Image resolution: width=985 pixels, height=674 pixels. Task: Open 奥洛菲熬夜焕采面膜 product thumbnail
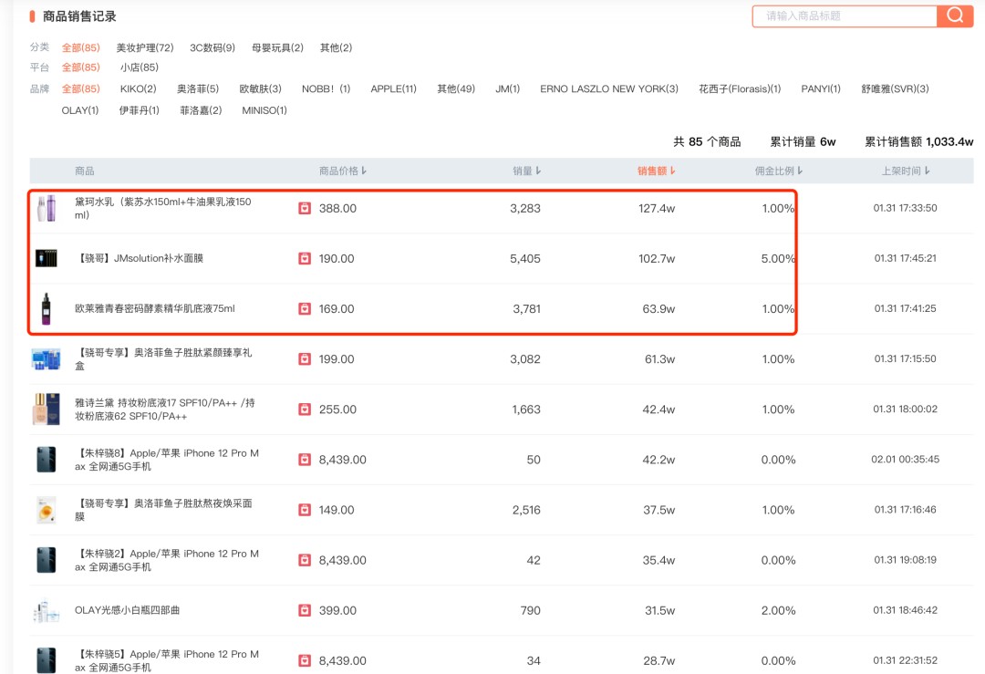(x=47, y=510)
